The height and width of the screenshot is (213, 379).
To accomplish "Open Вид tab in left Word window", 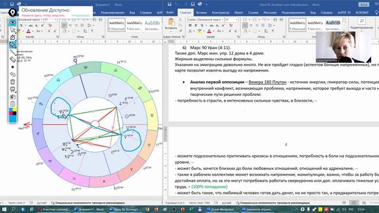I will click(132, 12).
